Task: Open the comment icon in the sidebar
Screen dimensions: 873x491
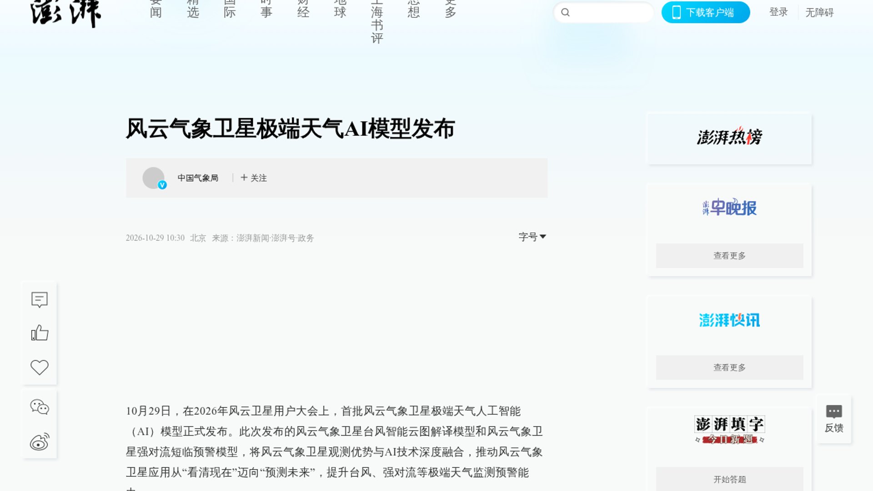Action: click(40, 300)
